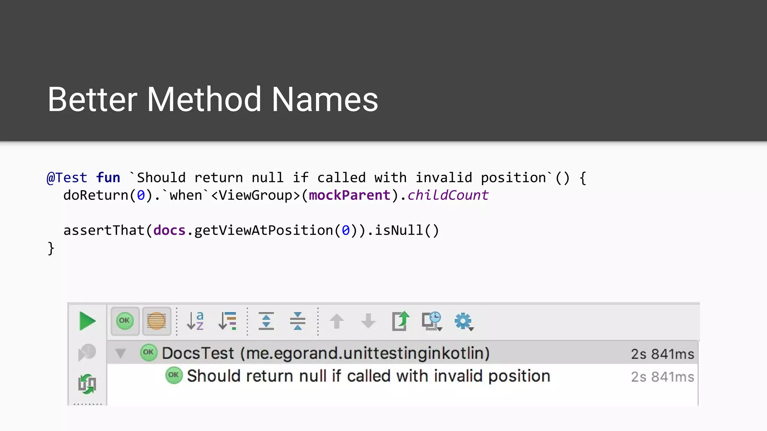Export test results icon
Image resolution: width=767 pixels, height=431 pixels.
401,321
